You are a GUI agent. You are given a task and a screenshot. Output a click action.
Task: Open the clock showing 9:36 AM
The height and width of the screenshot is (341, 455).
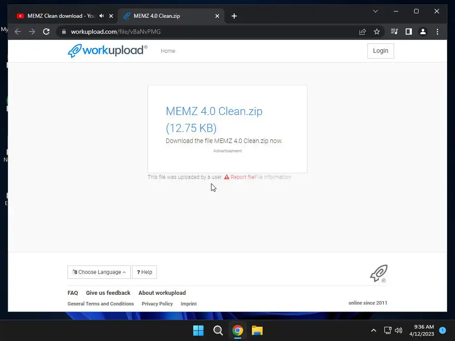[x=422, y=330]
